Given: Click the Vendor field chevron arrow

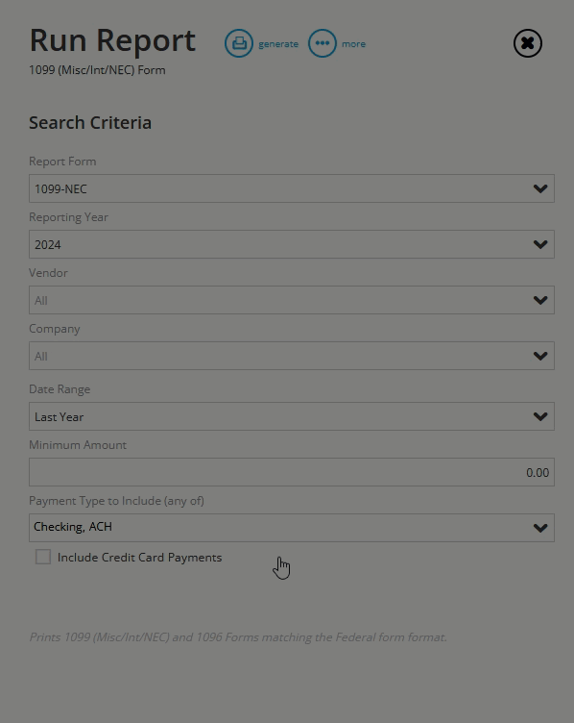Looking at the screenshot, I should [540, 300].
